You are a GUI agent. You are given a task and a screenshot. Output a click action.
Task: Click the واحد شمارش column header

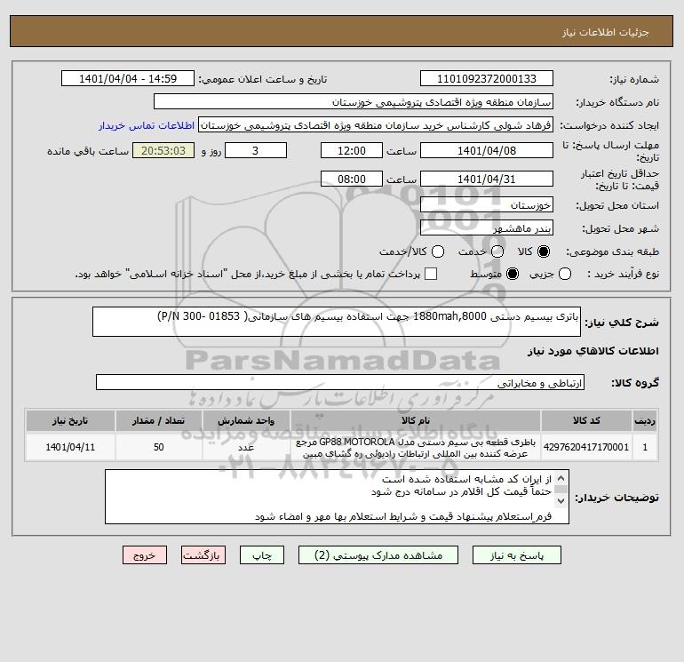point(246,420)
